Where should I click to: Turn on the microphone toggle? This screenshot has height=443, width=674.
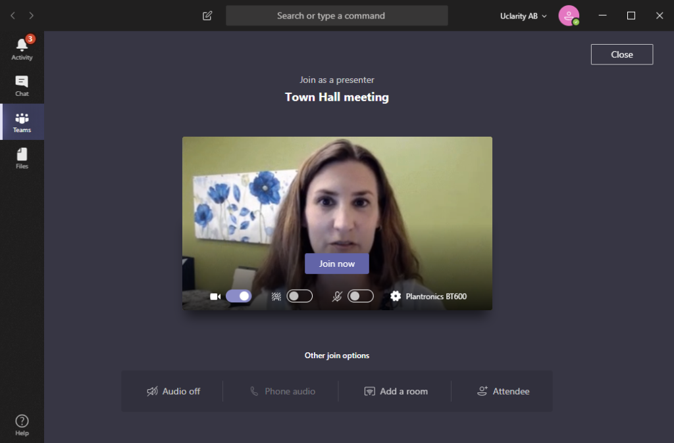[x=361, y=296]
